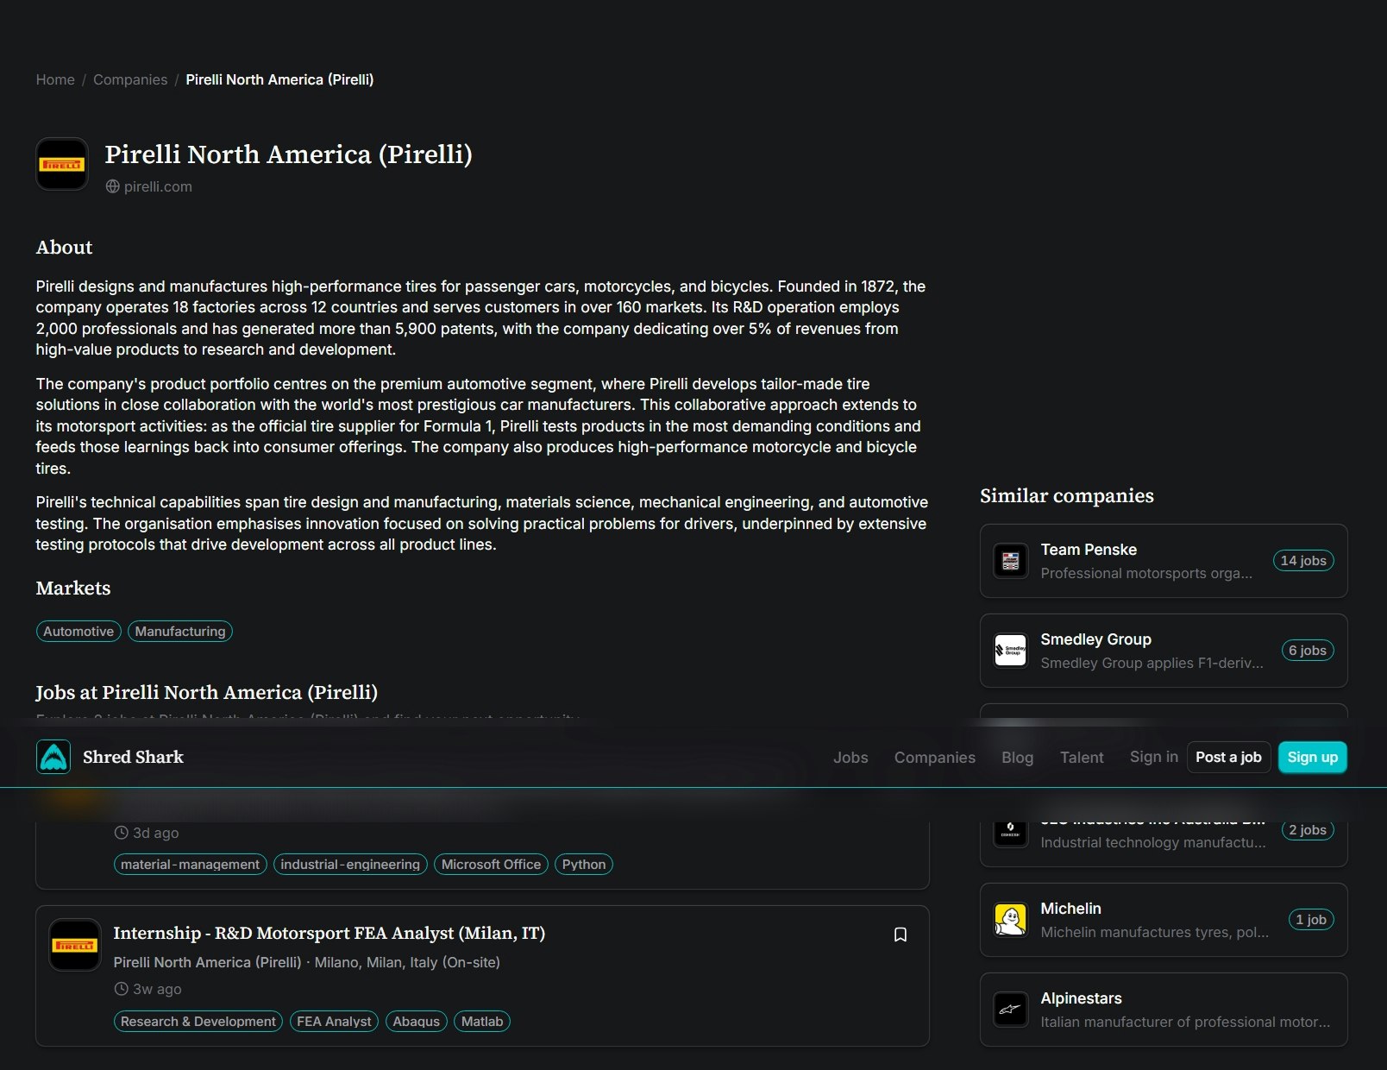Click the Similar companies heading
1387x1070 pixels.
1067,495
